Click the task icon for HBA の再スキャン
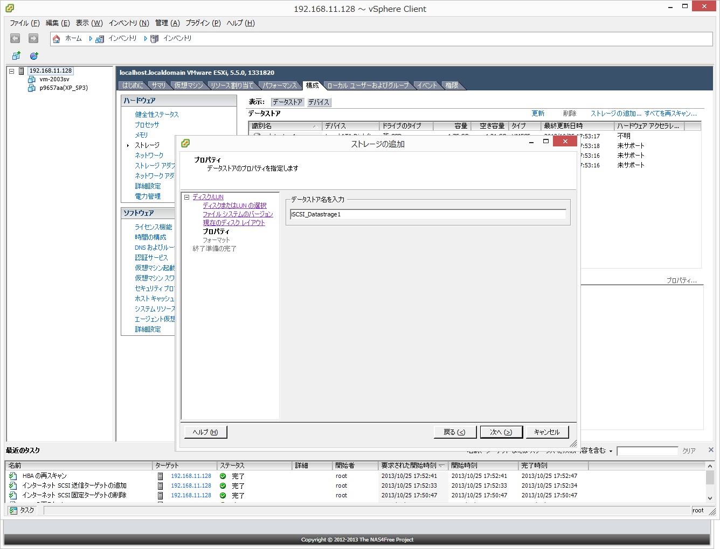The height and width of the screenshot is (549, 720). 13,476
